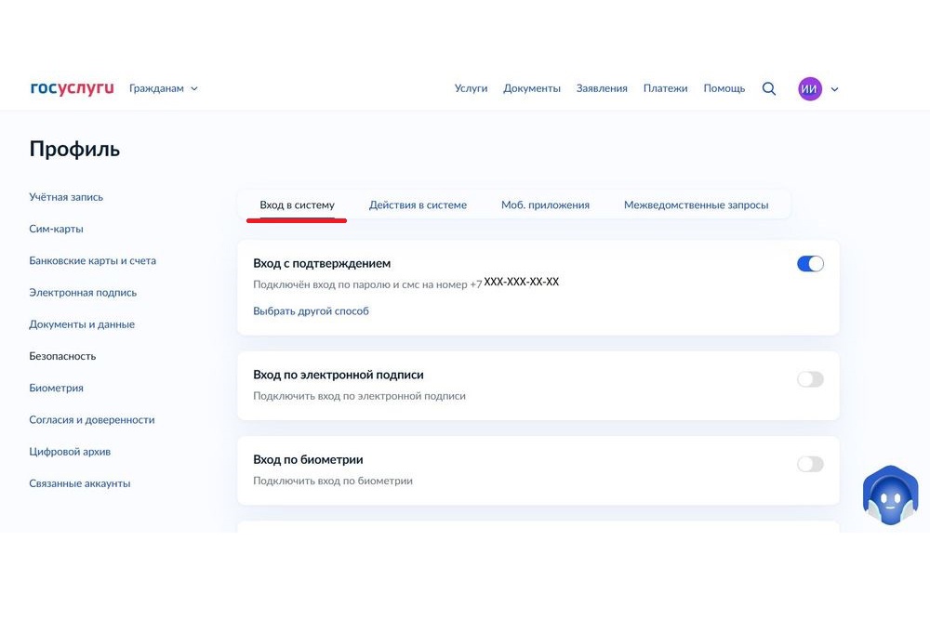
Task: Enable Вход по электронной подписи toggle
Action: point(810,379)
